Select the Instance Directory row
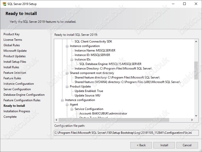This screenshot has height=152, width=202. [x=113, y=68]
